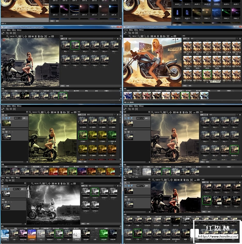Image resolution: width=242 pixels, height=244 pixels.
Task: Open the 视图 menu in the green-tinted window
Action: coord(14,106)
